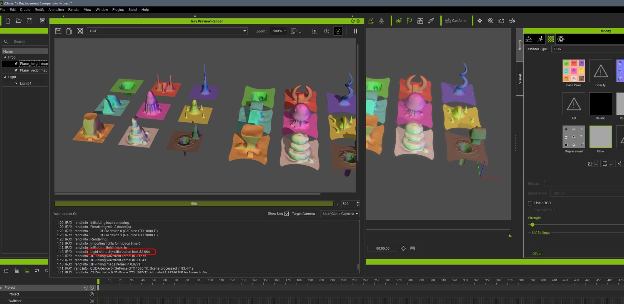The width and height of the screenshot is (624, 304).
Task: Copy the Iray render with the pages icon
Action: (69, 31)
